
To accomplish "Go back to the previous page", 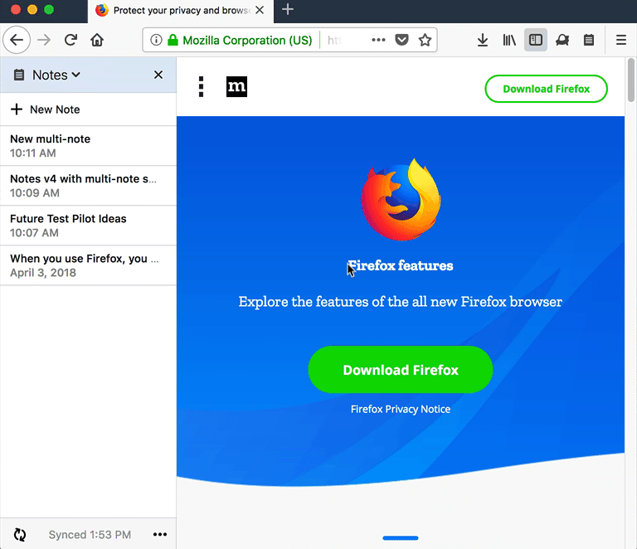I will tap(17, 40).
